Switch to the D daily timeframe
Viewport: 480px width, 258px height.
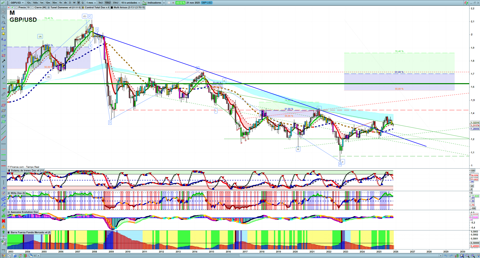coord(70,3)
